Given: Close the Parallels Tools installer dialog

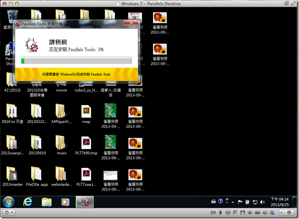Looking at the screenshot, I should (x=131, y=23).
